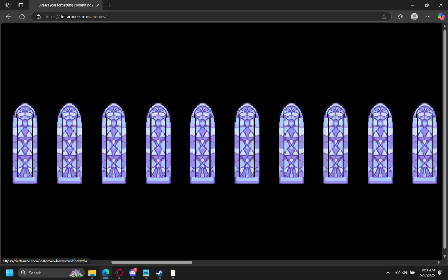Open the tab actions menu icon

(x=21, y=5)
